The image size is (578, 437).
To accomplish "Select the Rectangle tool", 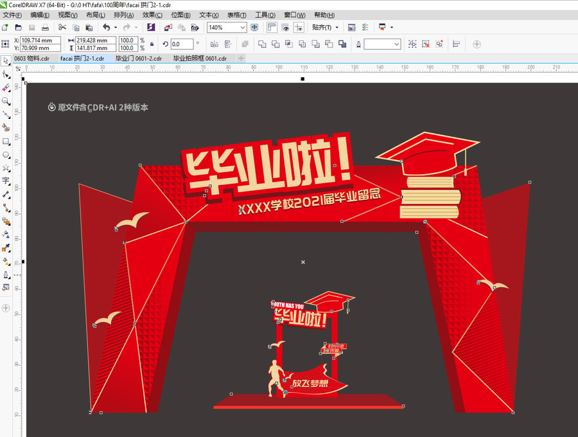I will click(6, 141).
